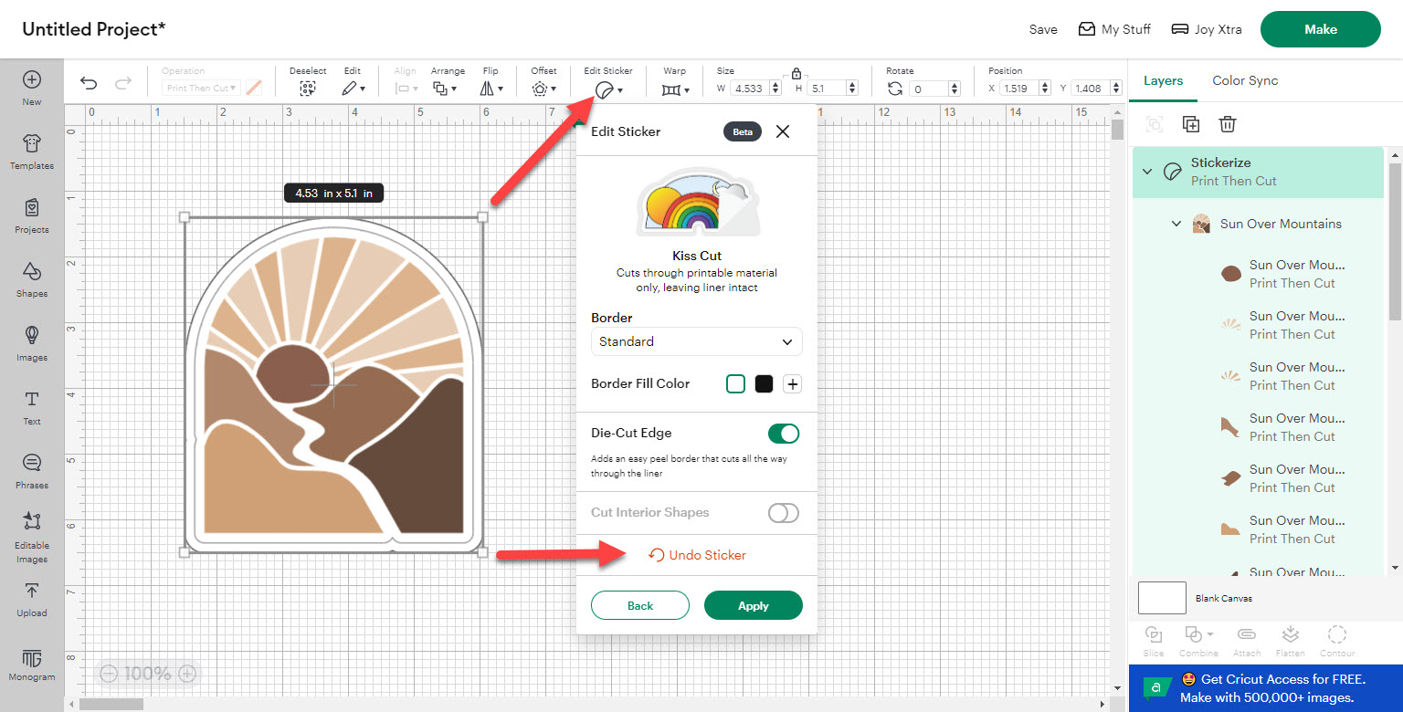The width and height of the screenshot is (1403, 712).
Task: Add a custom border fill color
Action: coord(792,384)
